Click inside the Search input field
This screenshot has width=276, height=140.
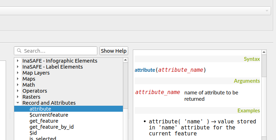click(x=56, y=51)
